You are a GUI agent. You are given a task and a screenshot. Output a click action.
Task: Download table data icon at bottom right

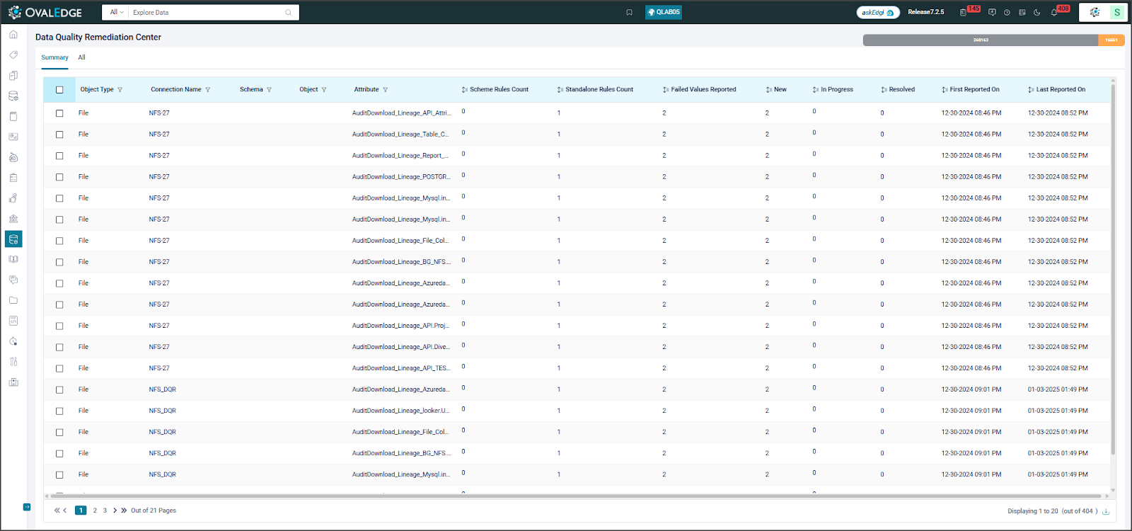point(1106,511)
